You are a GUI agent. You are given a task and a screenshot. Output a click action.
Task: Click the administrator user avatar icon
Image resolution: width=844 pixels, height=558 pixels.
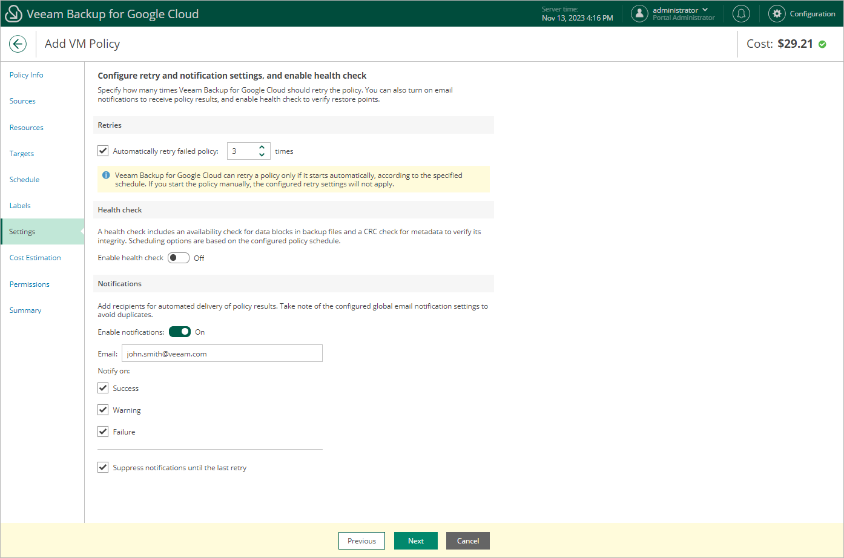click(x=639, y=13)
